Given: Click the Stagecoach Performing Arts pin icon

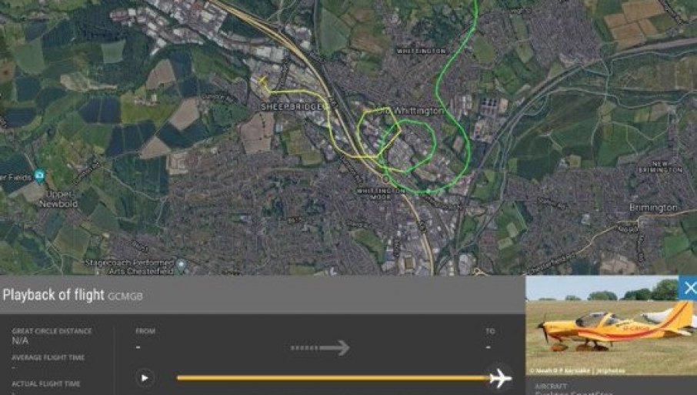Looking at the screenshot, I should [x=181, y=266].
